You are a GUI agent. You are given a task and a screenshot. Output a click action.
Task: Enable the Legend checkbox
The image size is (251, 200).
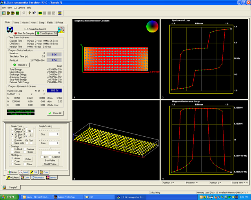[x=50, y=157]
